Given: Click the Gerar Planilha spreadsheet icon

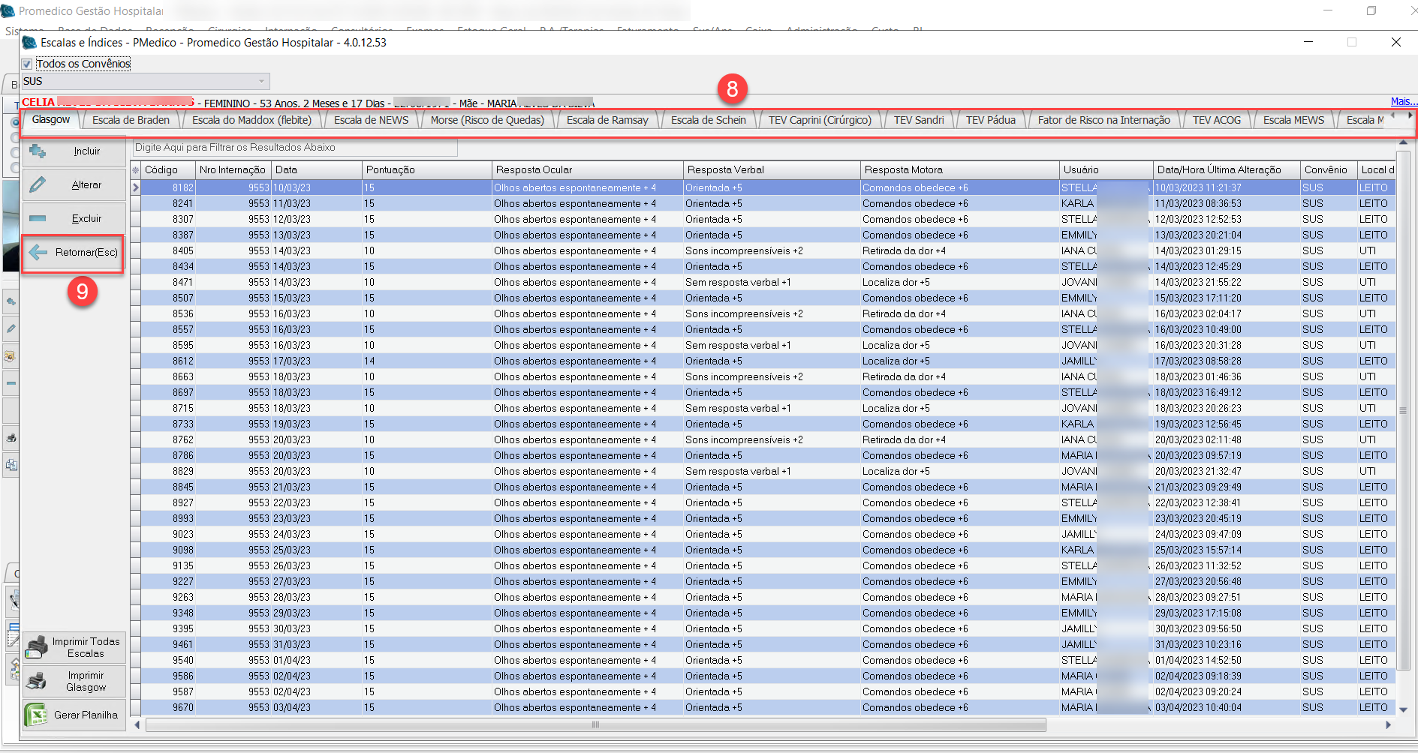Looking at the screenshot, I should (36, 715).
